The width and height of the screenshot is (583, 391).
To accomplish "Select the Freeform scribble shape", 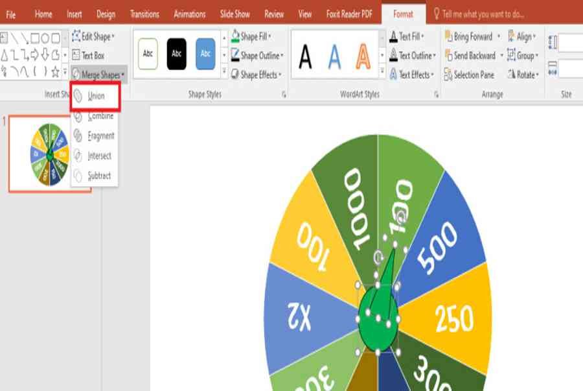I will [5, 71].
